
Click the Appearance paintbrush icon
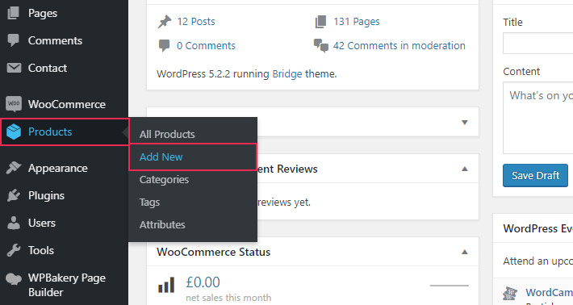coord(14,168)
